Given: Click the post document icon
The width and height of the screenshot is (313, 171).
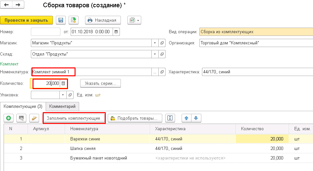Looking at the screenshot, I should pyautogui.click(x=74, y=20).
